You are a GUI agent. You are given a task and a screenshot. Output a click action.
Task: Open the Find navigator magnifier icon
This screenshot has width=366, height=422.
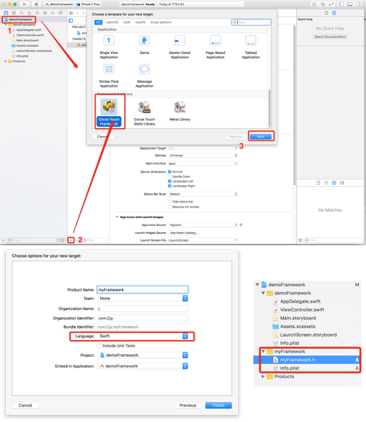point(21,13)
